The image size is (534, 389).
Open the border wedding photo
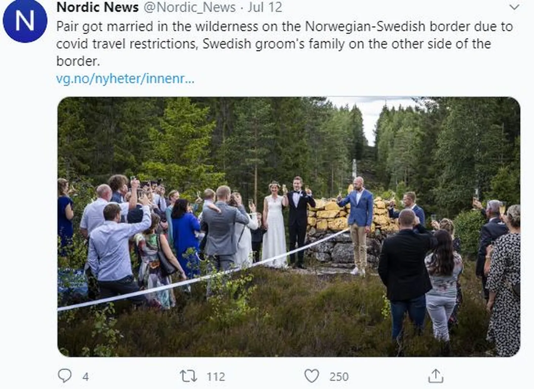(x=289, y=227)
